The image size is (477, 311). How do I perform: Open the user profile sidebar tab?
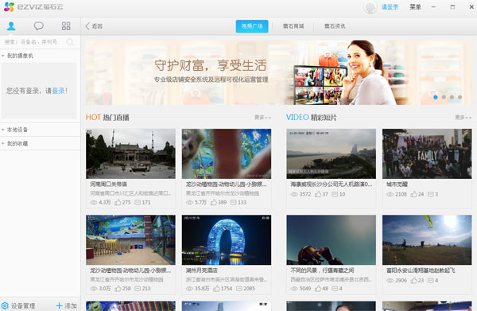pos(11,26)
